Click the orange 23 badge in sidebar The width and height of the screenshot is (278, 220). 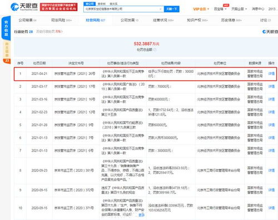tap(7, 61)
